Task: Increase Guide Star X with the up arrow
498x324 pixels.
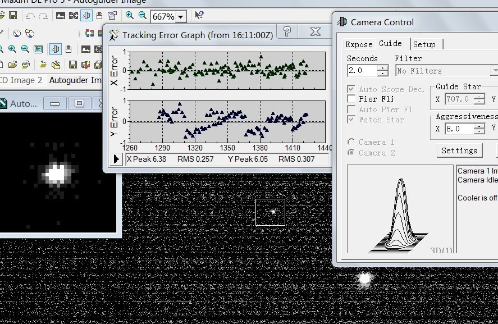Action: tap(479, 96)
